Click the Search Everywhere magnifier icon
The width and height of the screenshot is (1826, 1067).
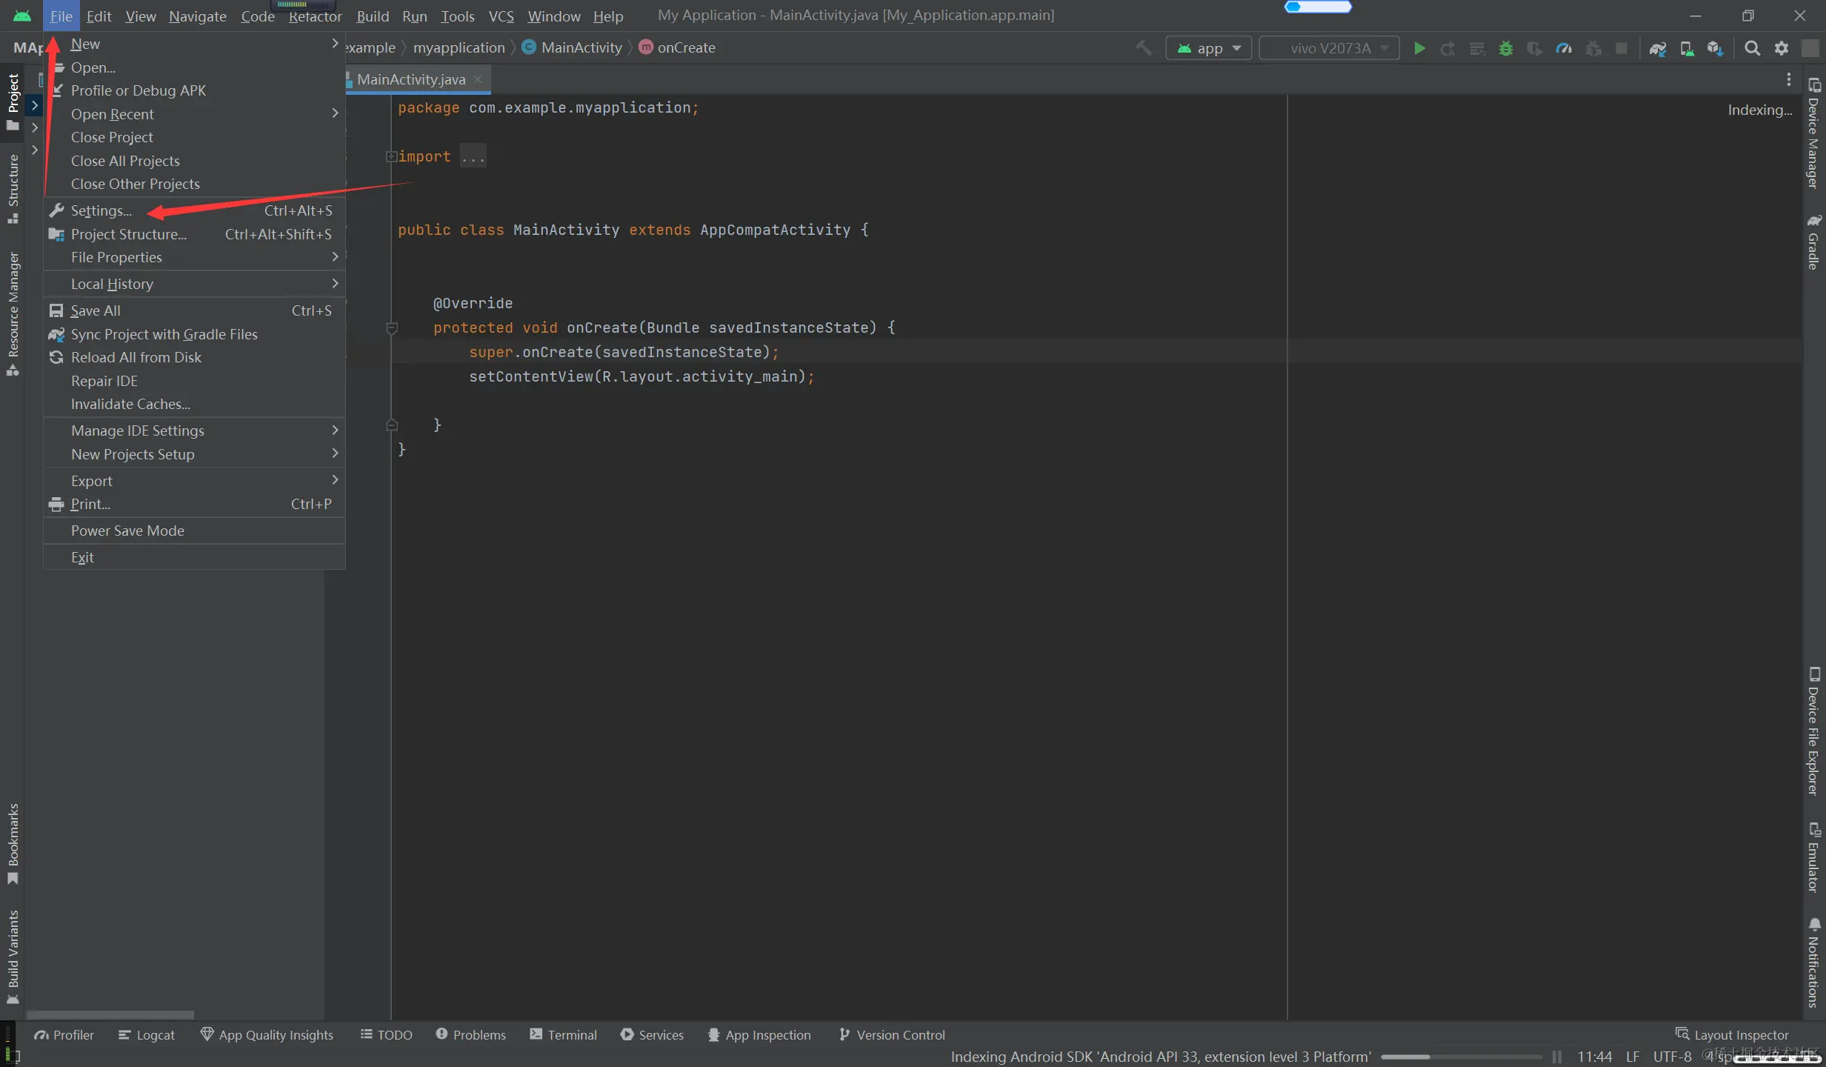click(x=1752, y=48)
